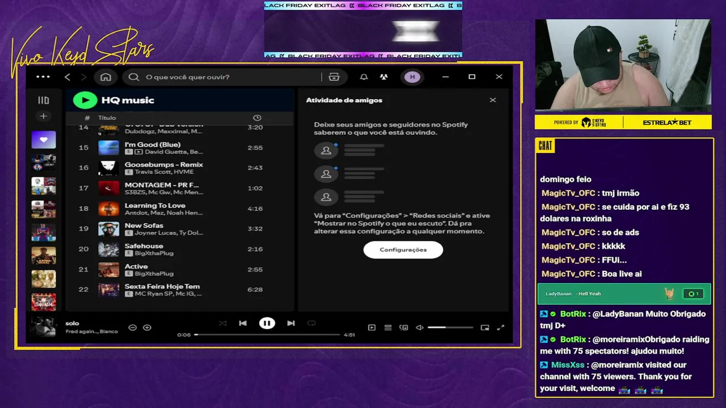Go back with the left arrow
Image resolution: width=726 pixels, height=408 pixels.
(67, 77)
